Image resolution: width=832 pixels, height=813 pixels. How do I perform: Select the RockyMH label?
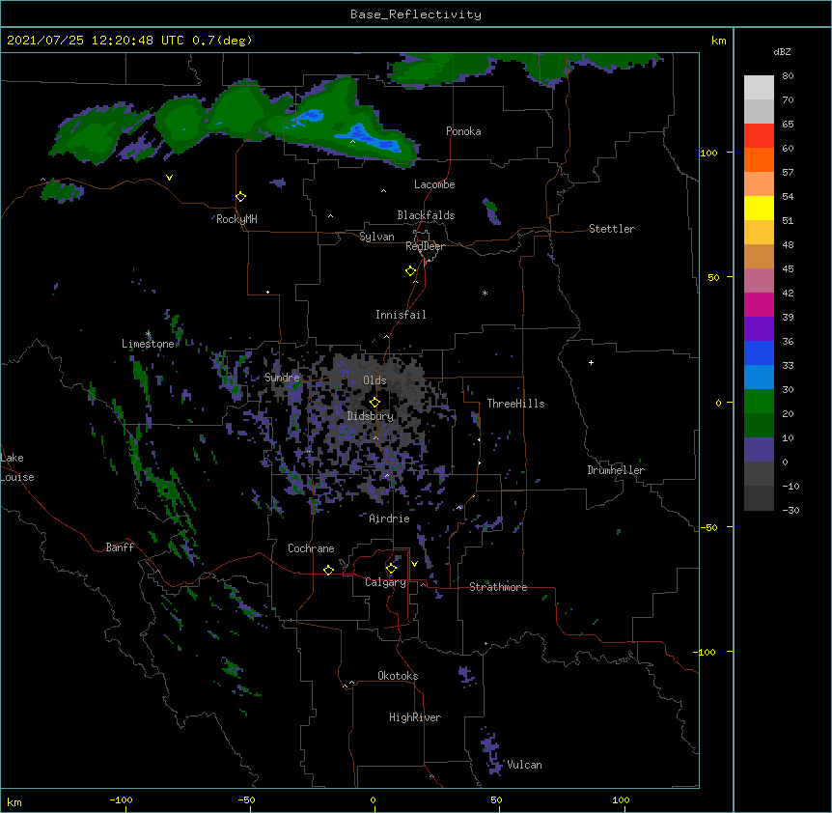[236, 219]
